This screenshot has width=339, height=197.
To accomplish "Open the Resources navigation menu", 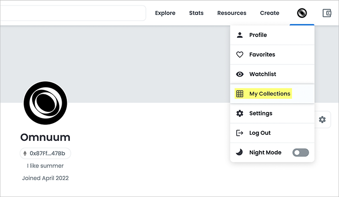I will coord(232,13).
